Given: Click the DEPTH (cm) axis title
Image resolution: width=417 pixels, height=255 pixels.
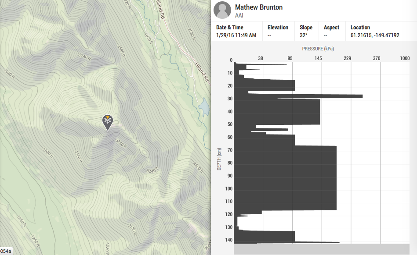Looking at the screenshot, I should 219,159.
